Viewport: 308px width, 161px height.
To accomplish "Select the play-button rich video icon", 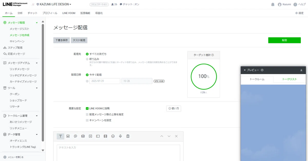I will click(x=90, y=136).
